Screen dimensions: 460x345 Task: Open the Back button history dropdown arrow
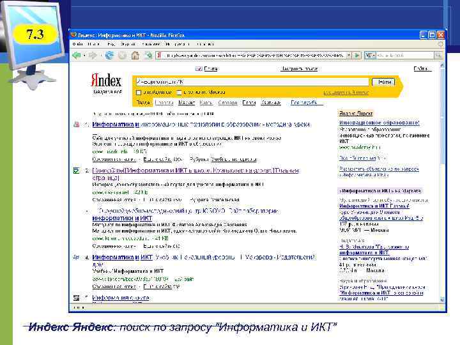coord(84,55)
